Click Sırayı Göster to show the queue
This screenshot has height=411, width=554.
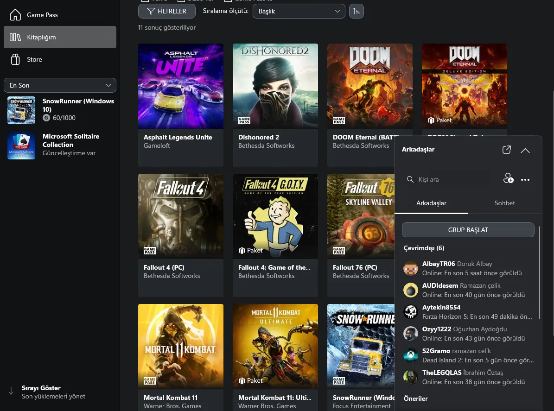coord(41,388)
